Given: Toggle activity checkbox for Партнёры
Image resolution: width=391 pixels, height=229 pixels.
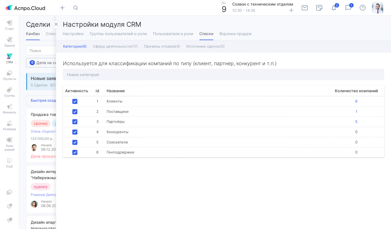Looking at the screenshot, I should (x=75, y=122).
